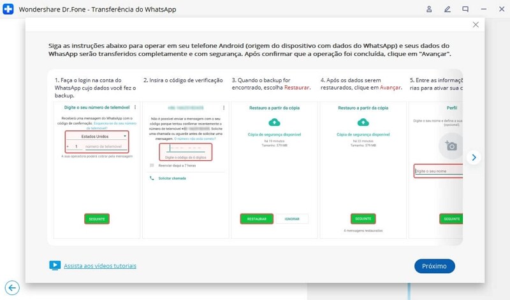This screenshot has width=510, height=300.
Task: Click 'Digite o seu nome' field in step 5
Action: 439,171
